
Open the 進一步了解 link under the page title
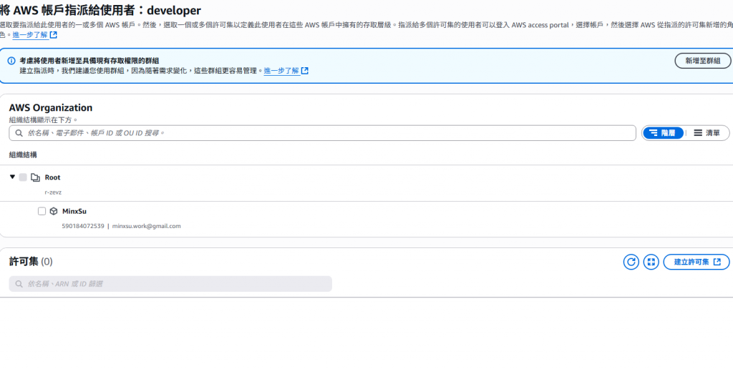35,35
